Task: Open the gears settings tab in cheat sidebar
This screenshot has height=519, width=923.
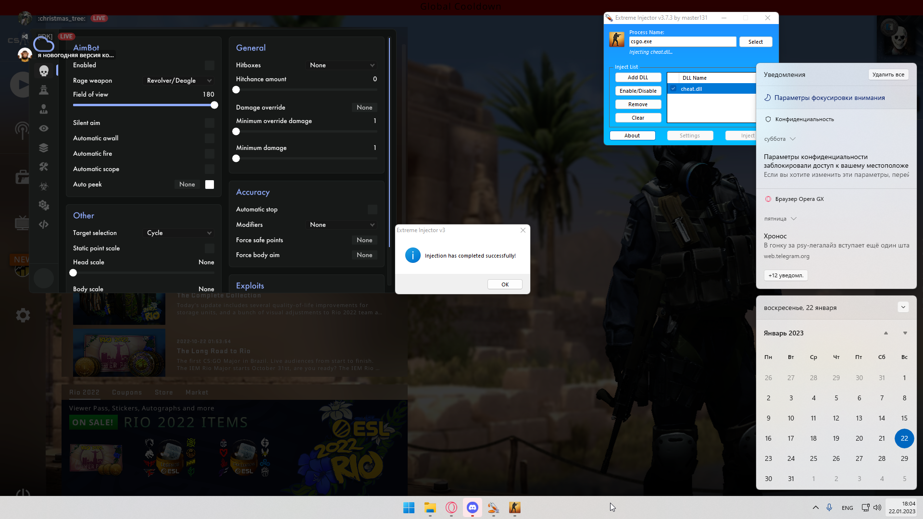Action: click(x=44, y=205)
